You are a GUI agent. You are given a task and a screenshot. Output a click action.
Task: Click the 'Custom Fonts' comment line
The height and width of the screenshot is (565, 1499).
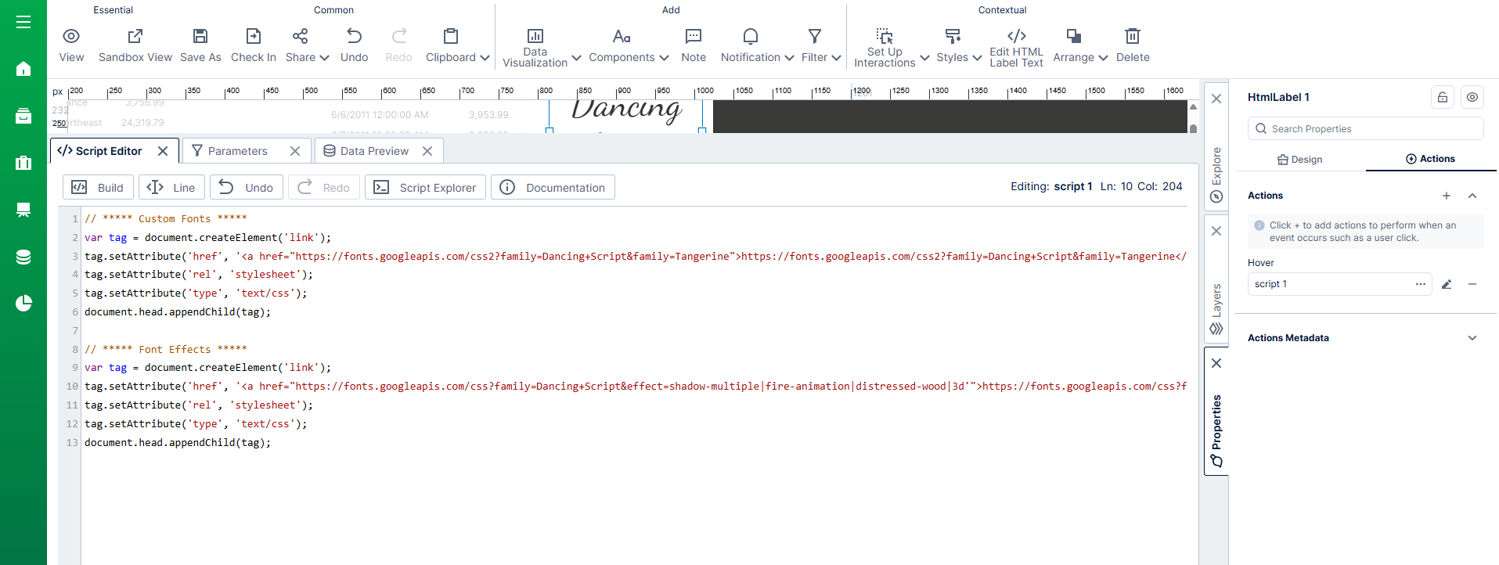(x=166, y=219)
